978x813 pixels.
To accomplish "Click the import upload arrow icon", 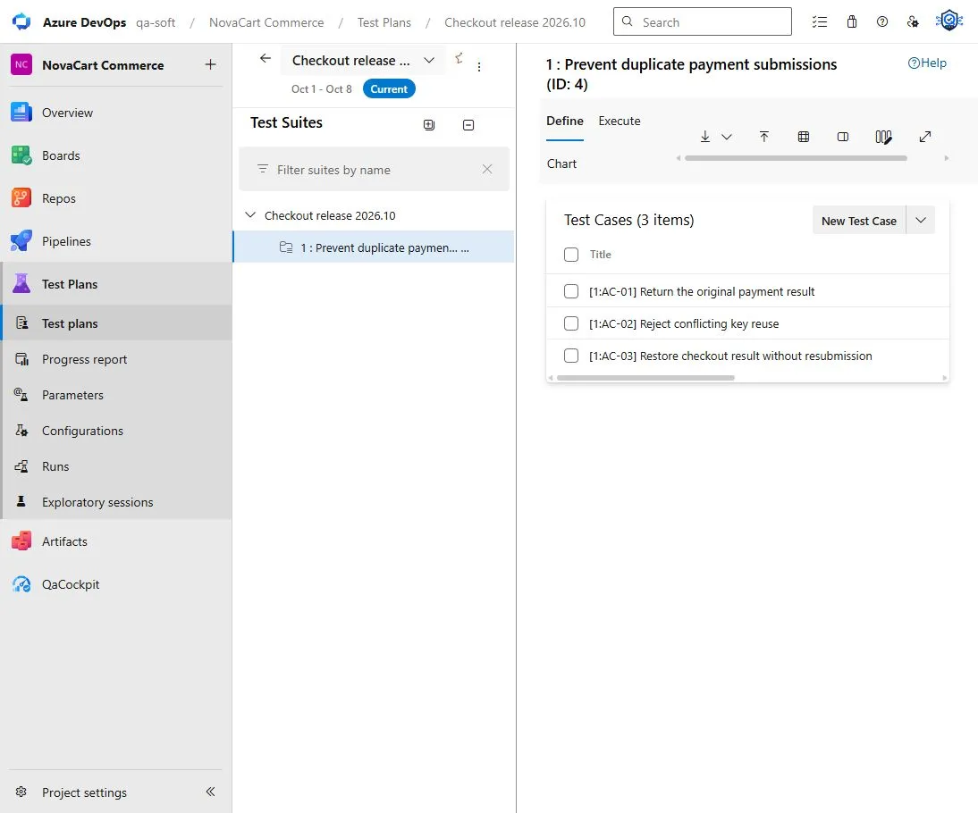I will (x=764, y=137).
